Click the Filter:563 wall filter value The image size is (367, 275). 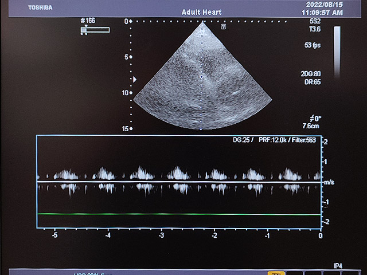305,140
